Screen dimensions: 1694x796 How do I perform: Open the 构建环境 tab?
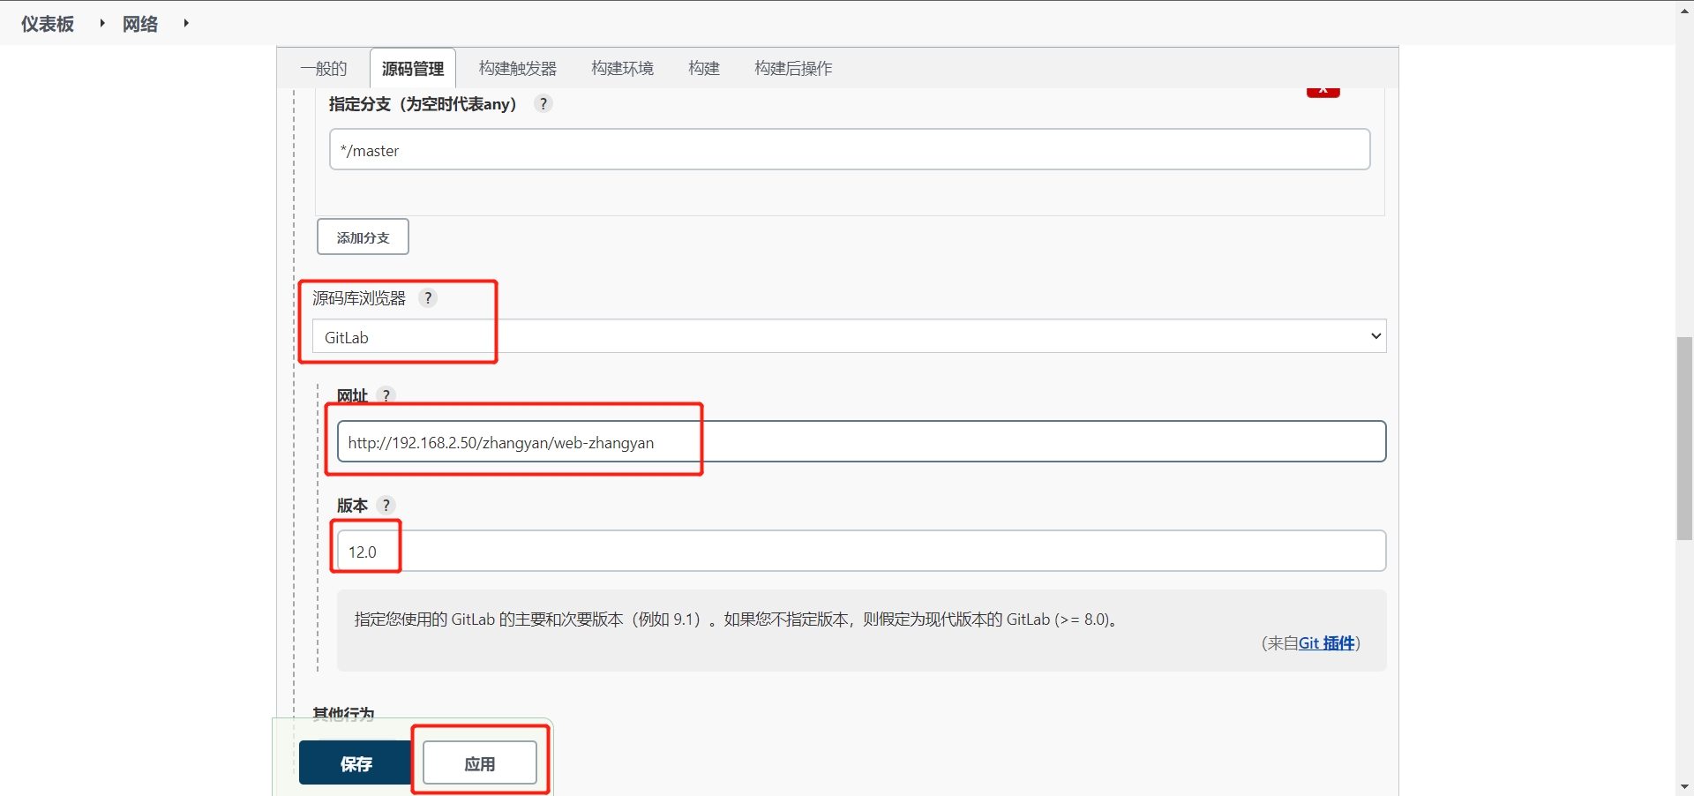pos(622,69)
